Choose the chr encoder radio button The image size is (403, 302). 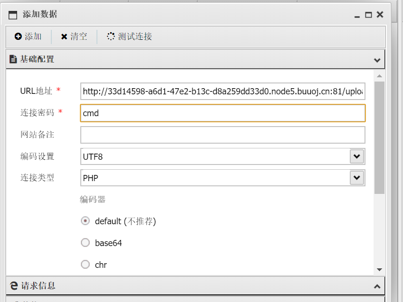coord(86,265)
